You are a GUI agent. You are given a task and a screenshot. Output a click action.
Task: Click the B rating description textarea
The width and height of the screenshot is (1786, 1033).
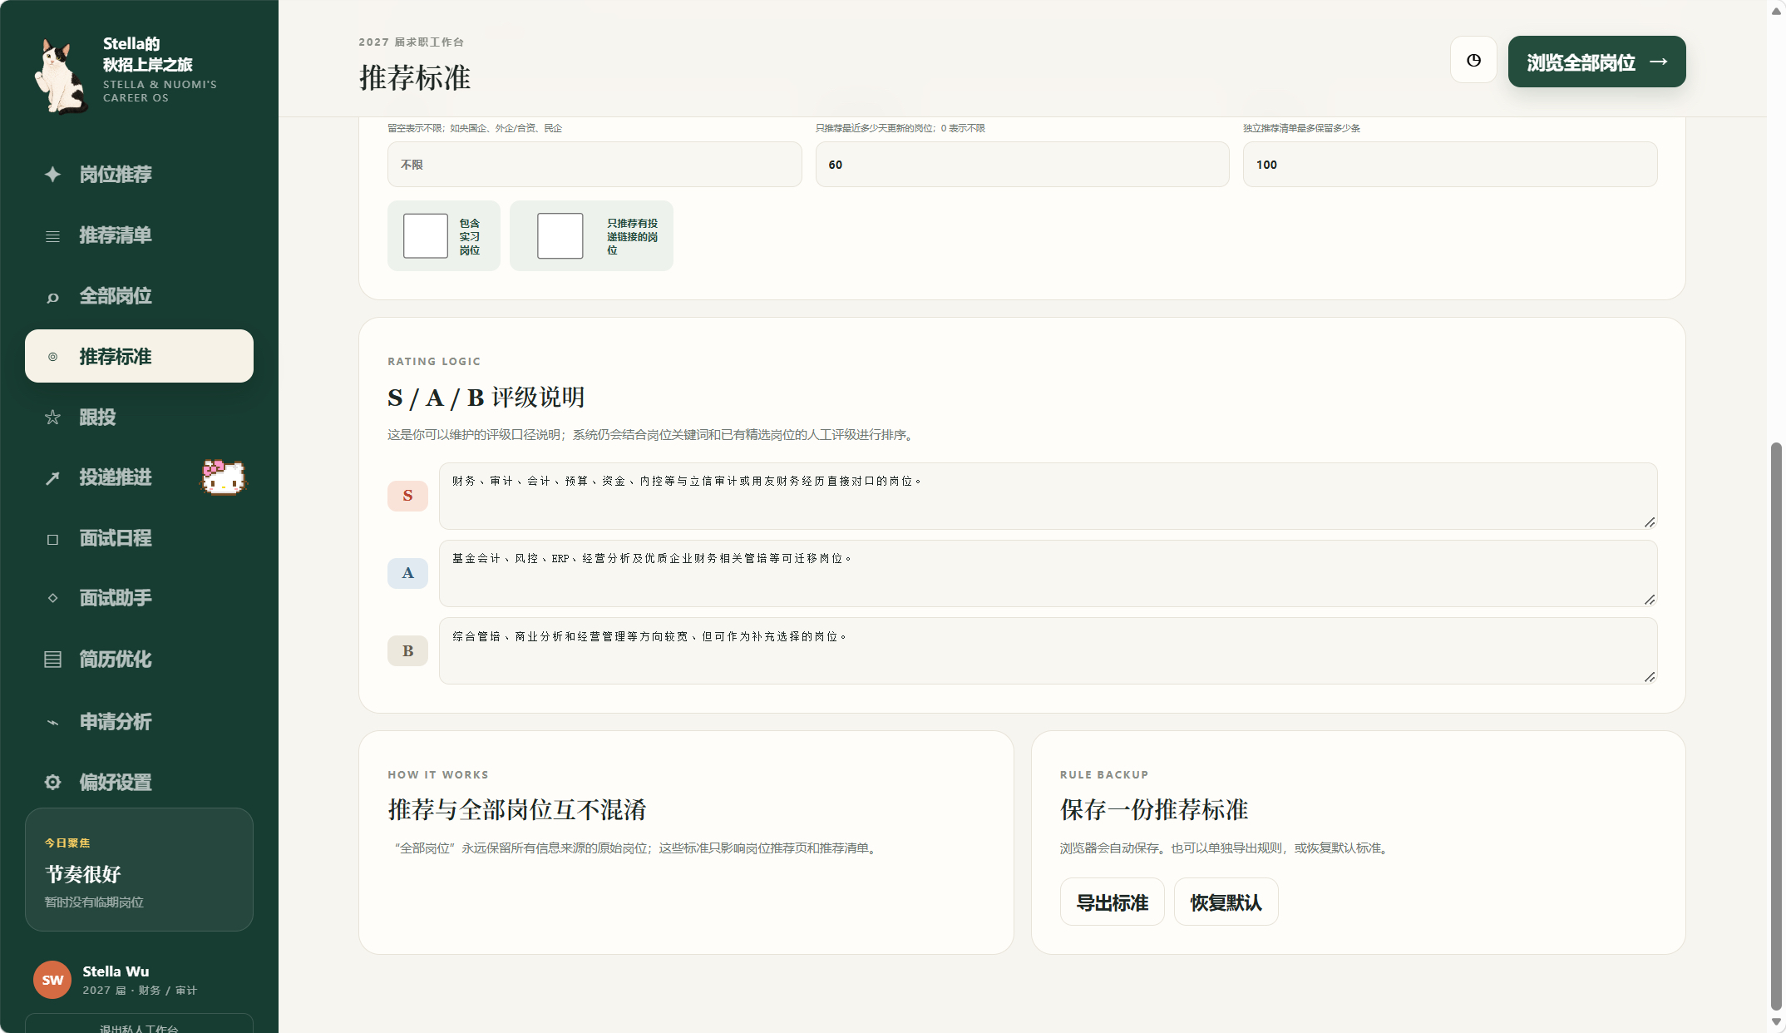coord(1048,651)
